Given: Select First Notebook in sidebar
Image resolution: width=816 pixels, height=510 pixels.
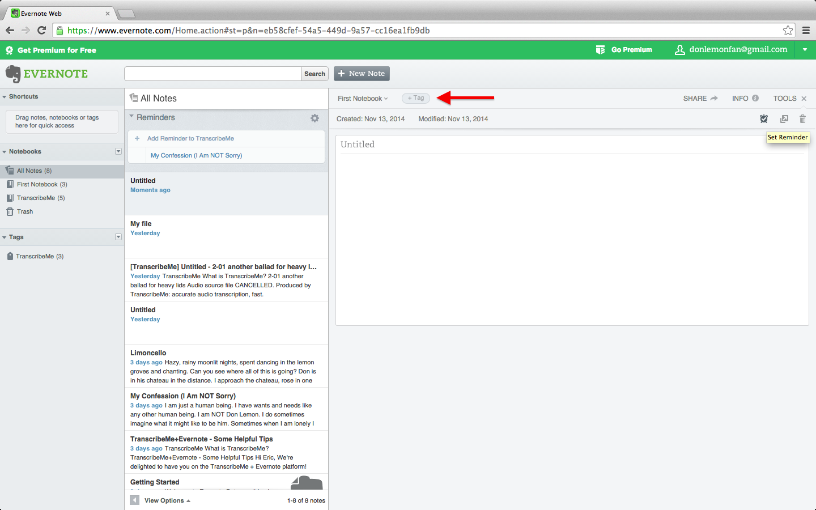Looking at the screenshot, I should (x=62, y=184).
